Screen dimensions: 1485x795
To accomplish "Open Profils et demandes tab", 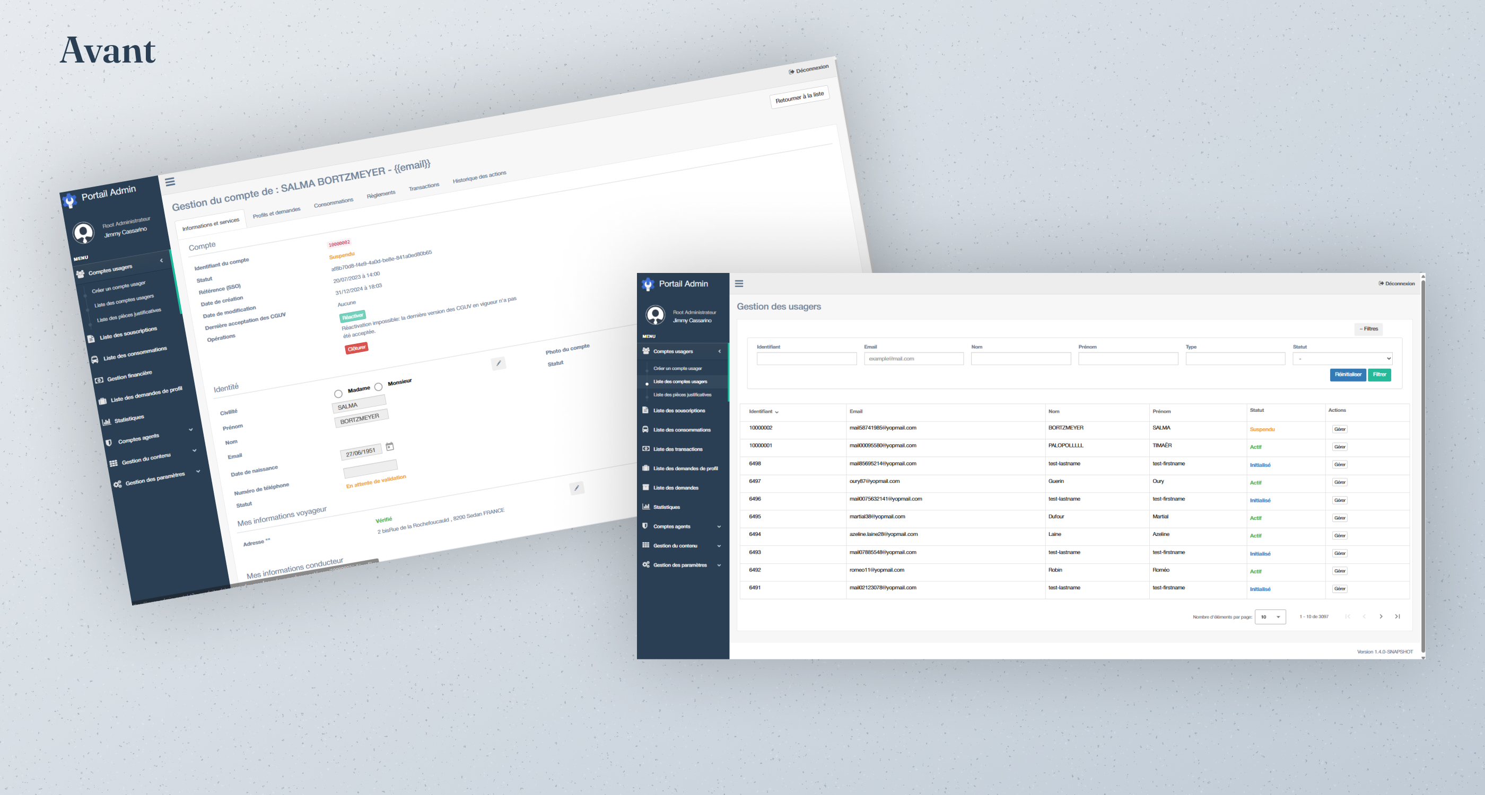I will [x=277, y=213].
